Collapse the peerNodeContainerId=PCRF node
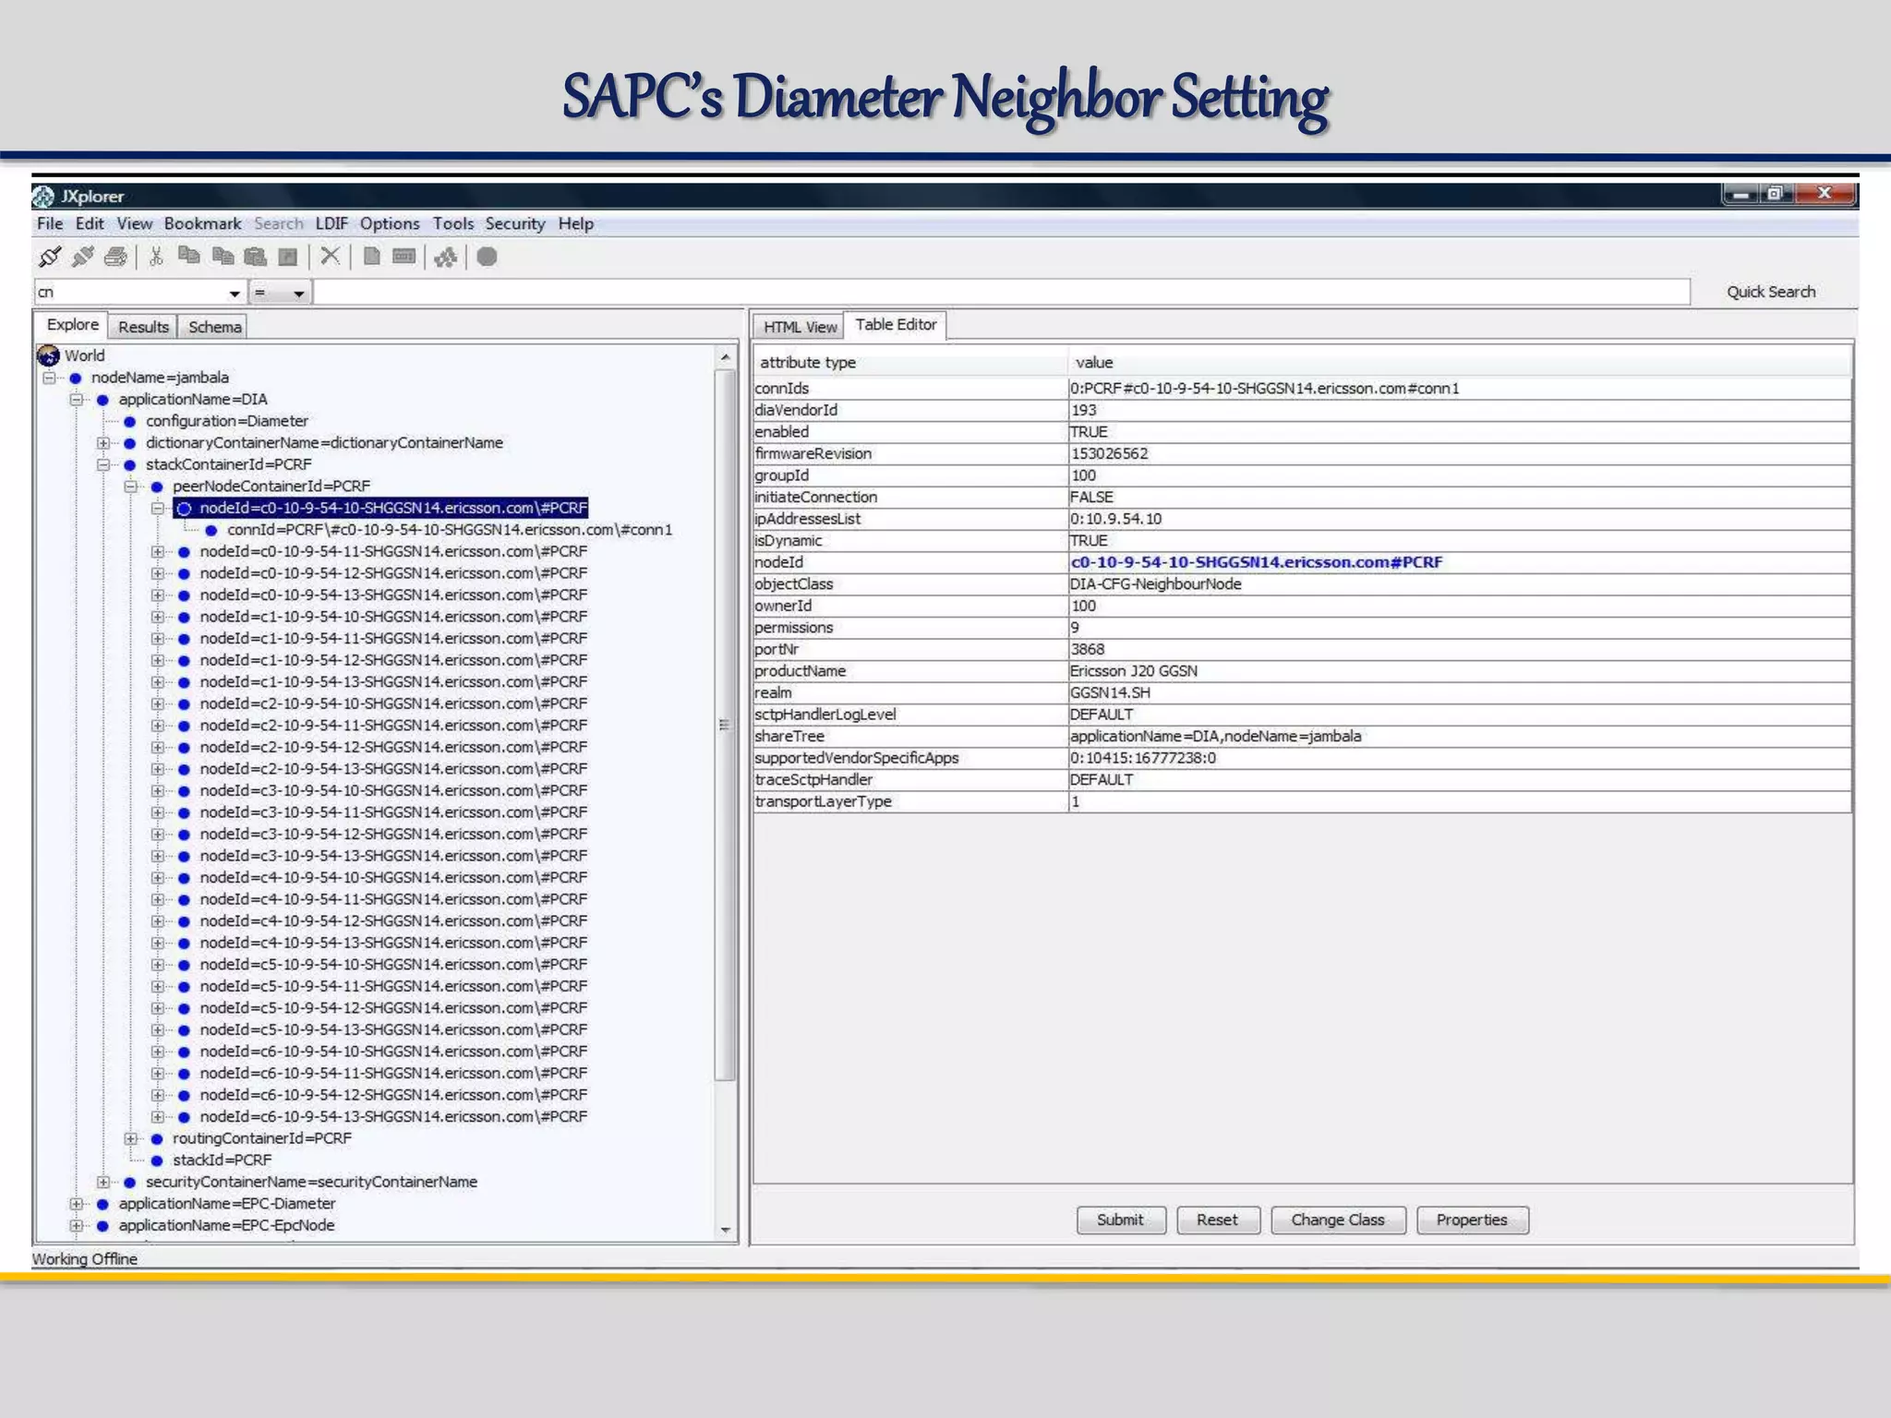This screenshot has width=1891, height=1418. pyautogui.click(x=130, y=487)
